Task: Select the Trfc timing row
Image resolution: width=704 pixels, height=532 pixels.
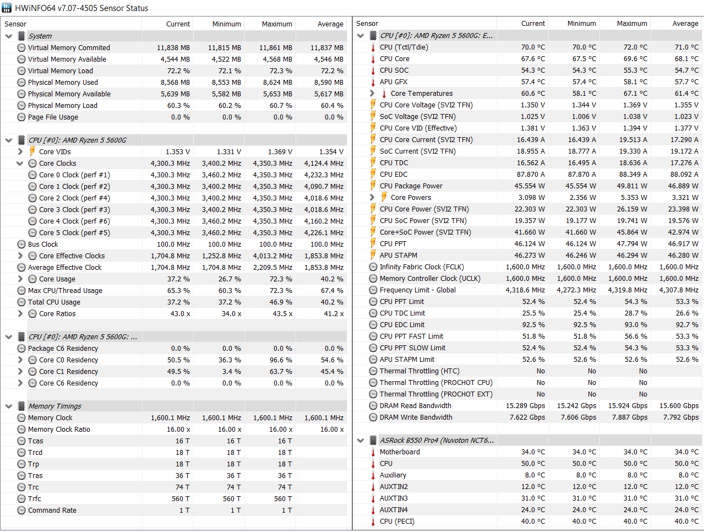Action: pyautogui.click(x=174, y=498)
